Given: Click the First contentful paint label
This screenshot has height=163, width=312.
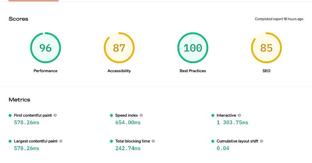Looking at the screenshot, I should 33,115.
